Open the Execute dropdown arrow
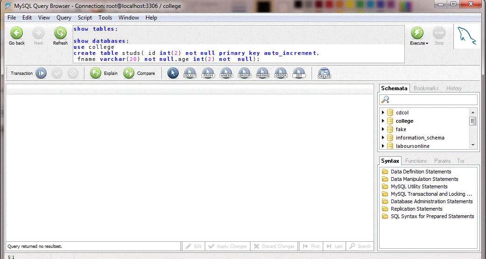The height and width of the screenshot is (259, 486). point(427,44)
